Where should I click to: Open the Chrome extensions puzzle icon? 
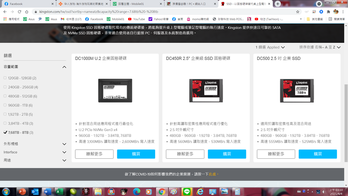329,12
